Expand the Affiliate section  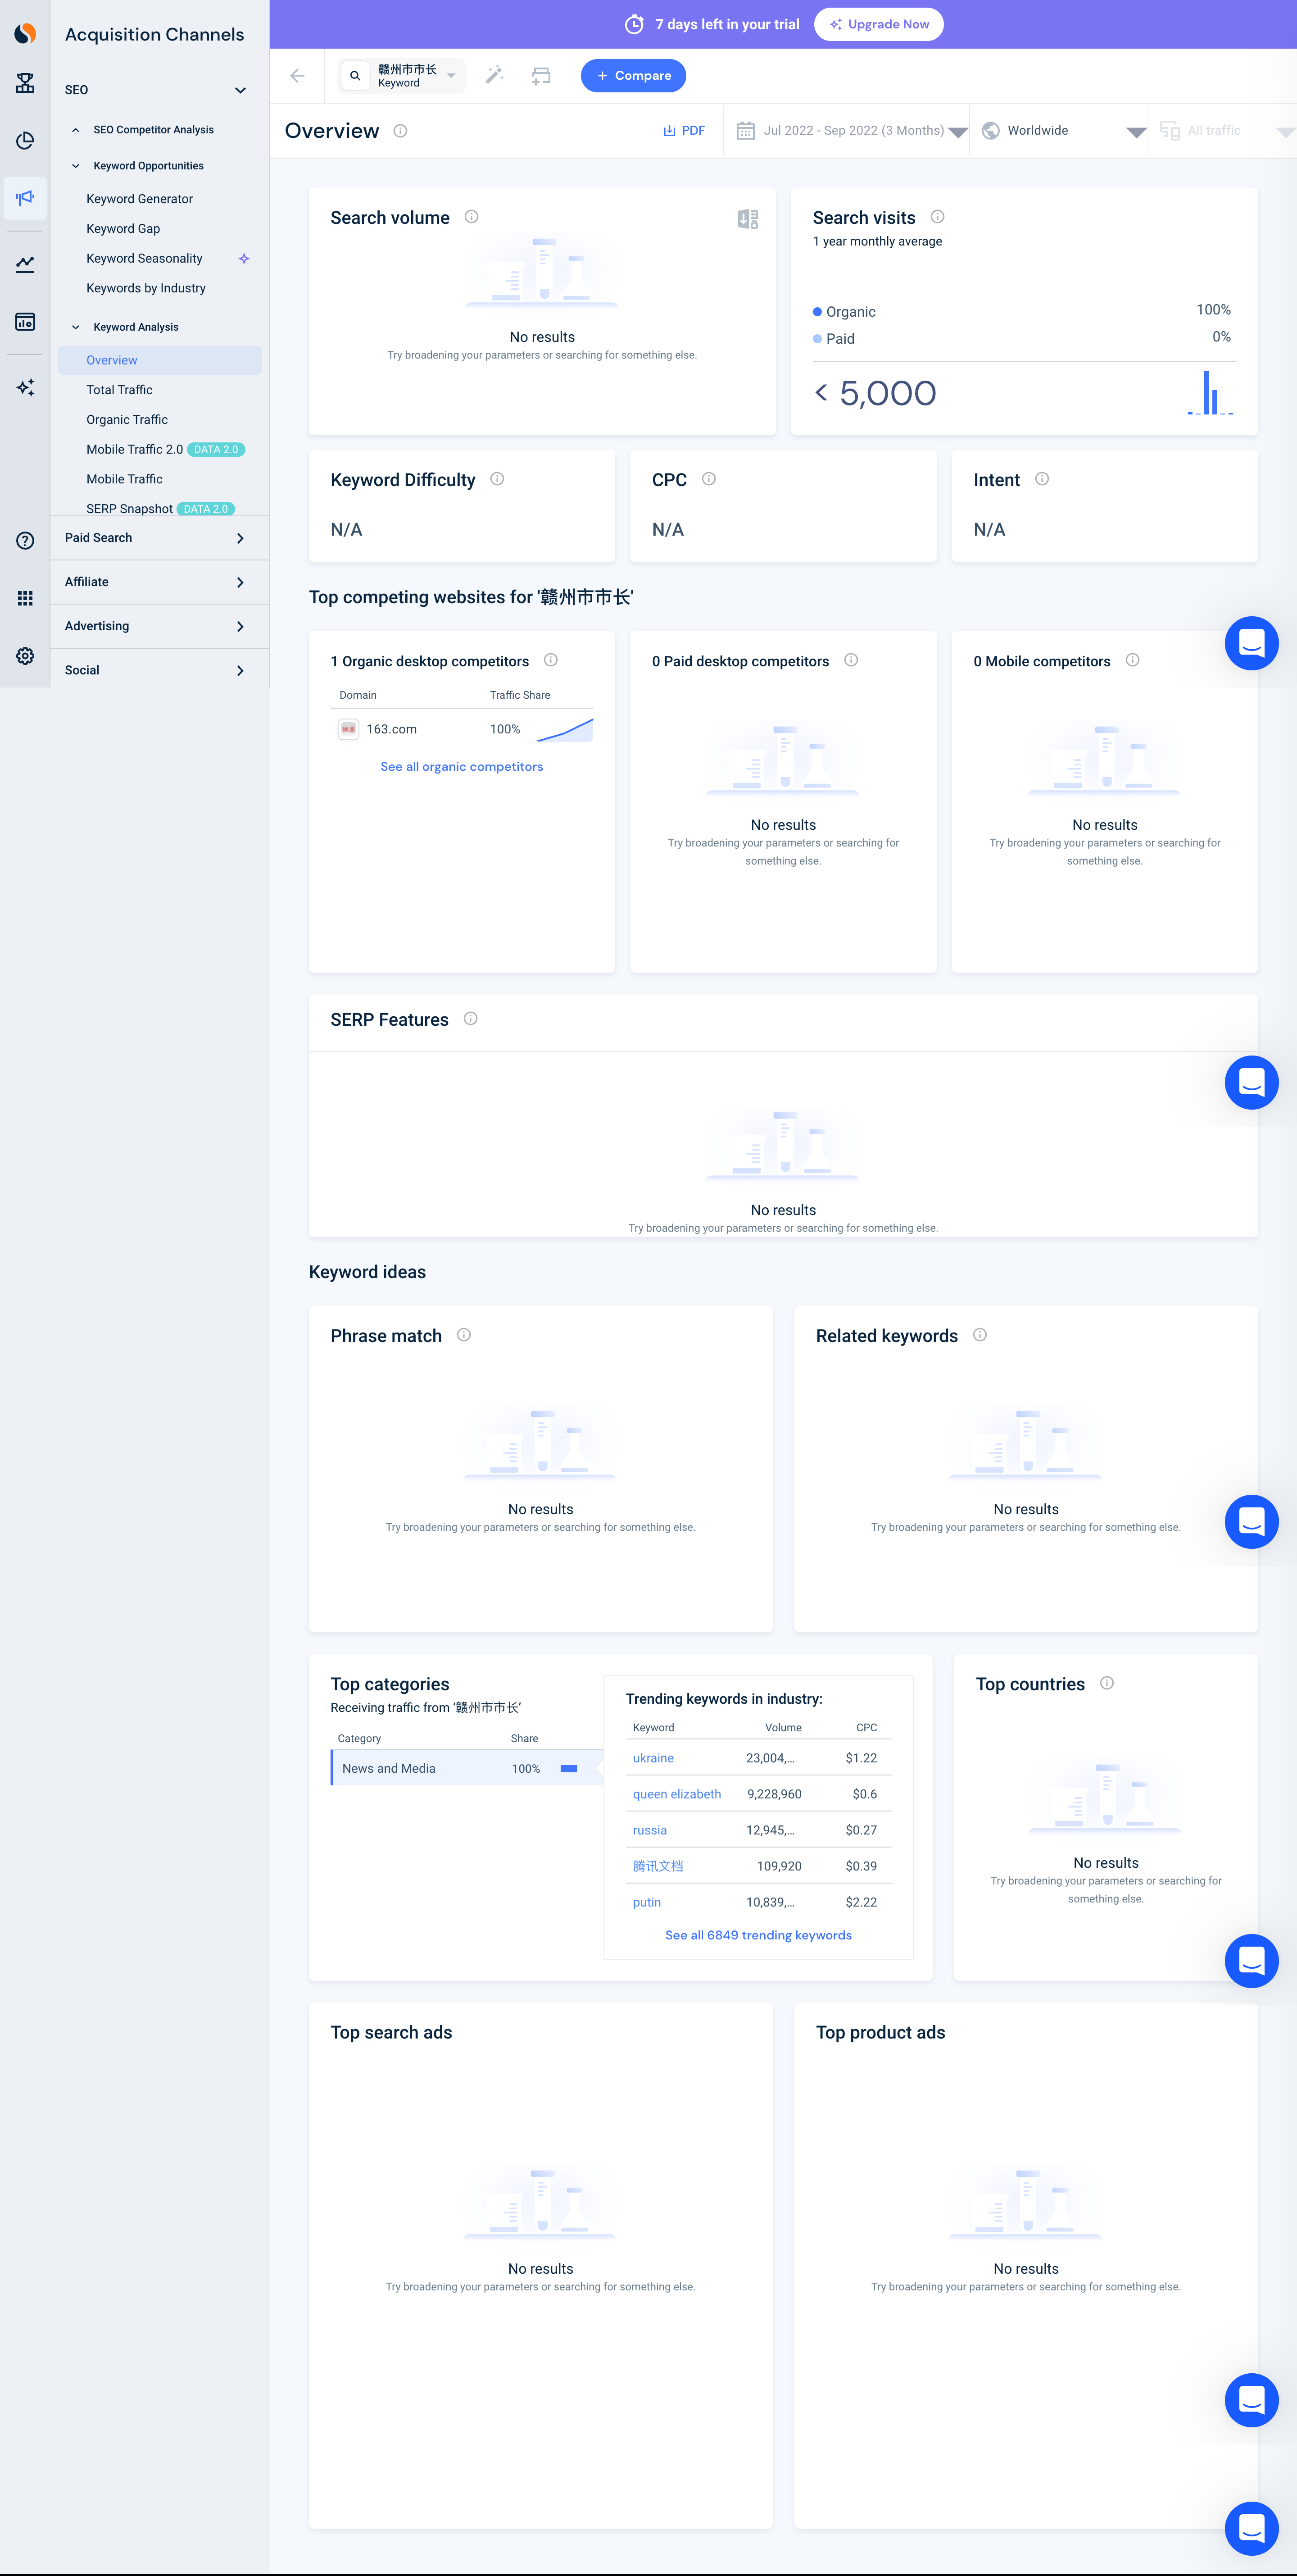(x=160, y=582)
